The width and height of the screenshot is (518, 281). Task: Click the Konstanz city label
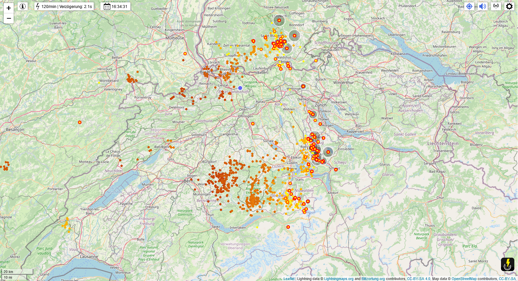coord(398,54)
